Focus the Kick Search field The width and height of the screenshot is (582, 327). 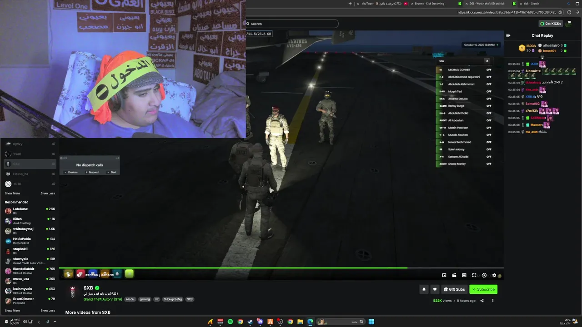coord(292,24)
